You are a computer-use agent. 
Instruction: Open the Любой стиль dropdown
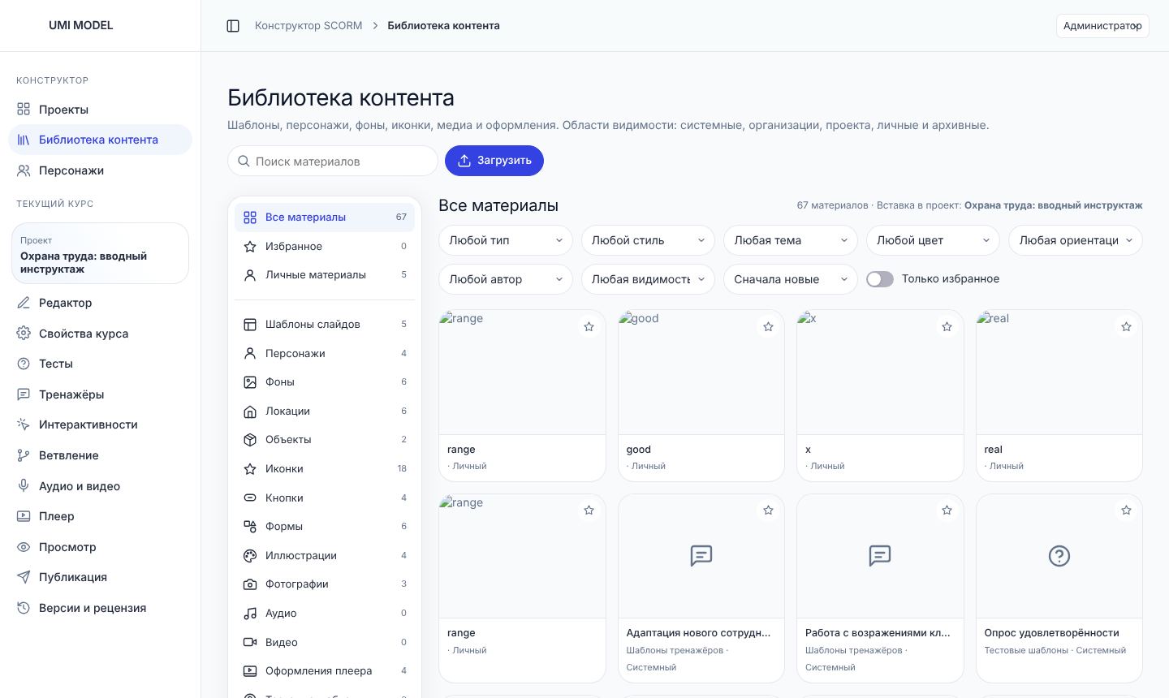(648, 240)
